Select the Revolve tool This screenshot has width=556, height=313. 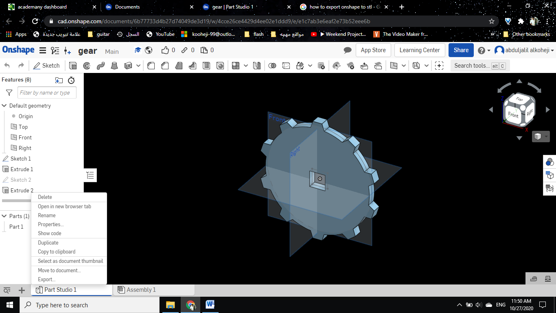87,66
